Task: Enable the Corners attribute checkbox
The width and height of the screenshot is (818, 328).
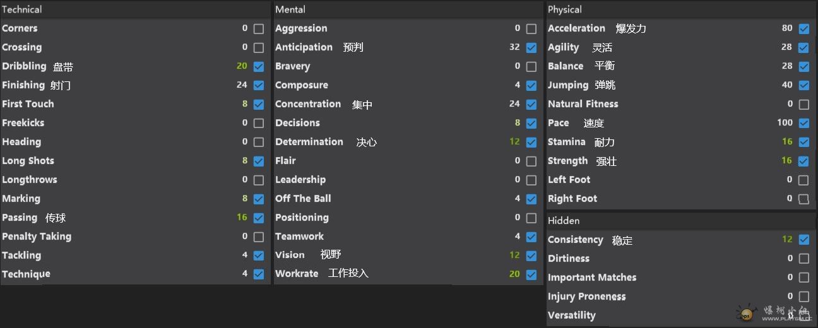Action: [259, 28]
